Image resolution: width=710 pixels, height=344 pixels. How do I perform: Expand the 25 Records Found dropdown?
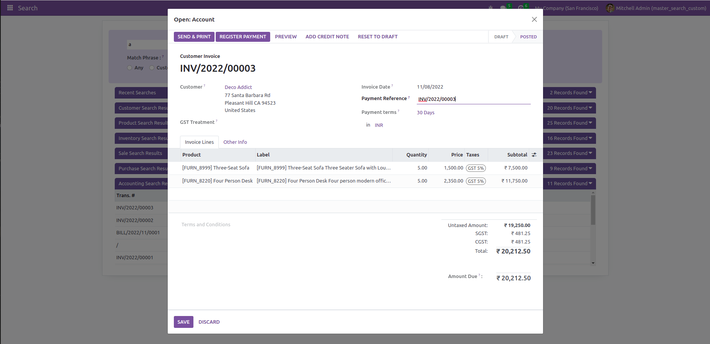pyautogui.click(x=570, y=123)
